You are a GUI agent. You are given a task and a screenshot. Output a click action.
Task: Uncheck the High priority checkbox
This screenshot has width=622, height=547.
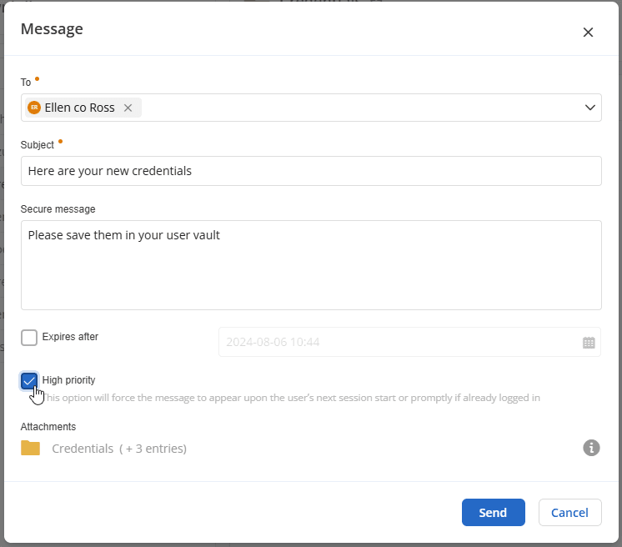tap(29, 381)
